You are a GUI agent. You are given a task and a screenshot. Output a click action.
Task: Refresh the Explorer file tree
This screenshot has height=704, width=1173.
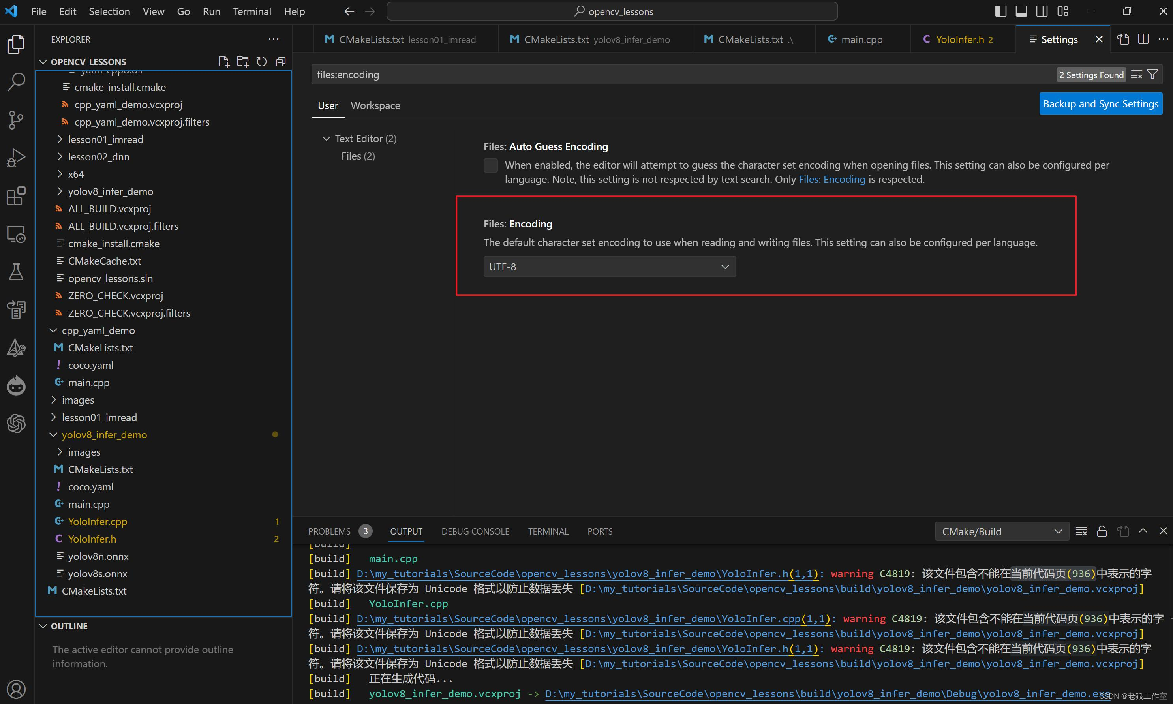click(x=262, y=62)
